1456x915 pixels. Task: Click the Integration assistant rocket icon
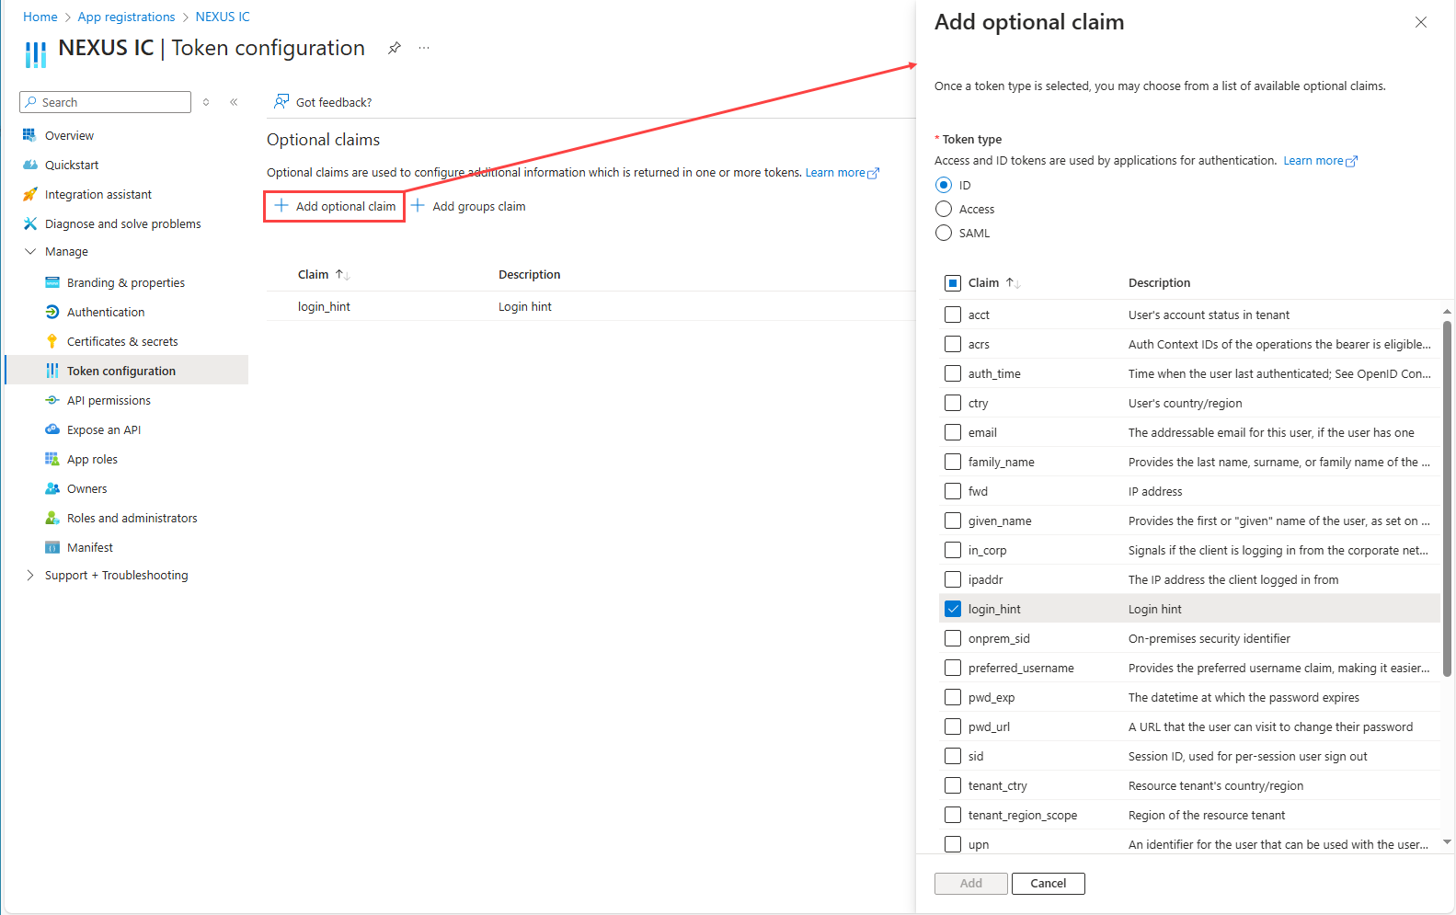(x=29, y=194)
